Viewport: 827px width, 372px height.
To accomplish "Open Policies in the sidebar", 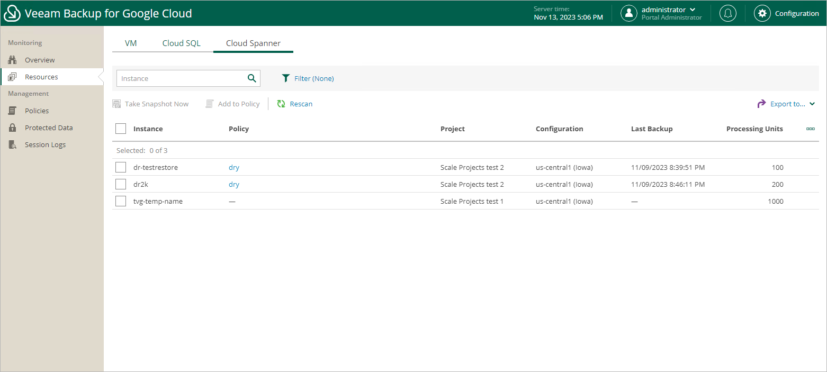I will tap(37, 111).
